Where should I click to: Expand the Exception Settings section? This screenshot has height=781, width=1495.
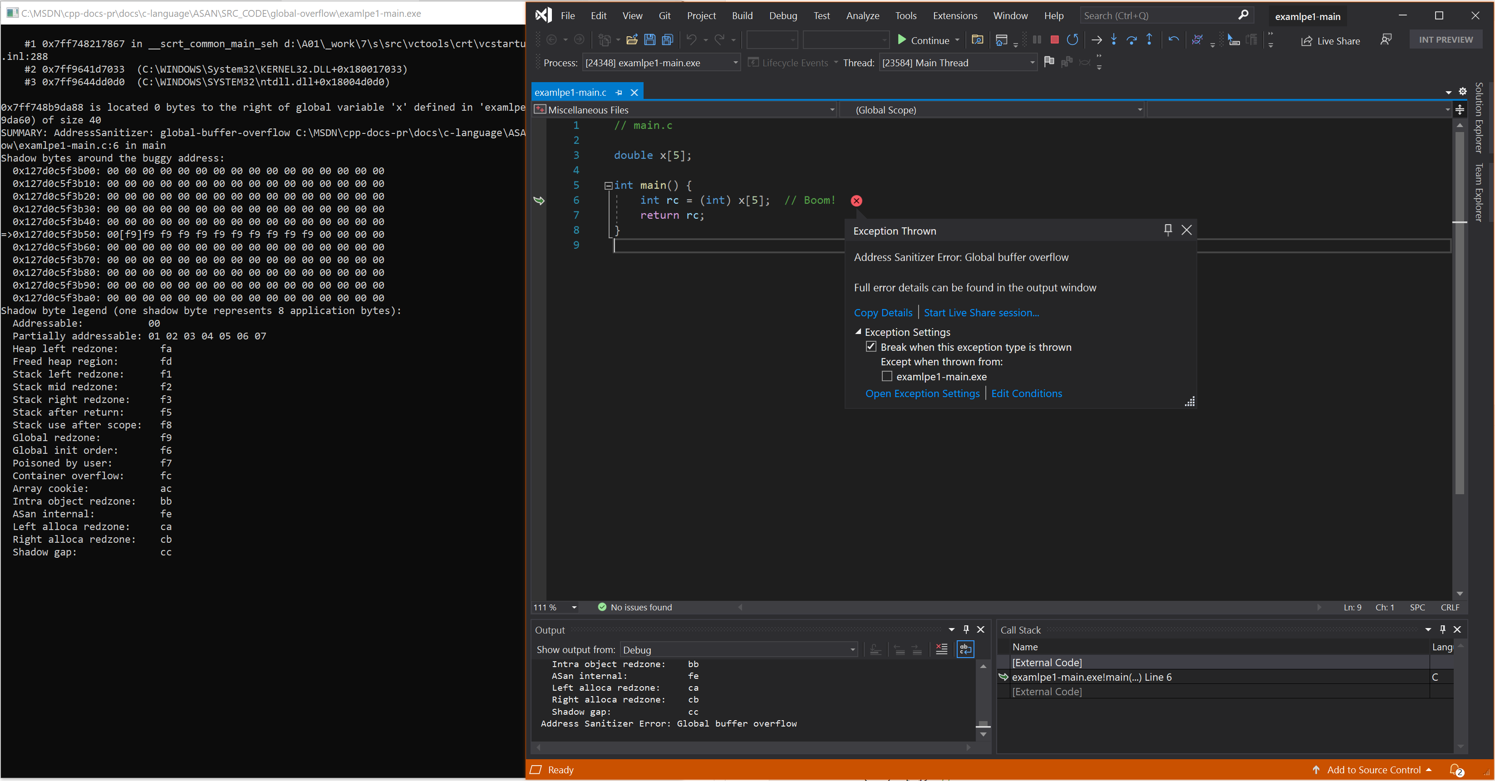pyautogui.click(x=857, y=331)
